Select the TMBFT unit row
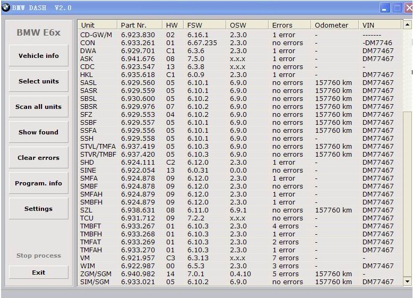The image size is (413, 298). pyautogui.click(x=240, y=226)
